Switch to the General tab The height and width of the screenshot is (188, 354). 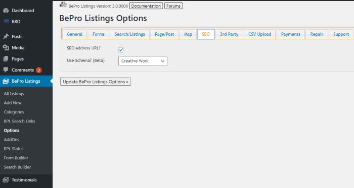(x=74, y=34)
